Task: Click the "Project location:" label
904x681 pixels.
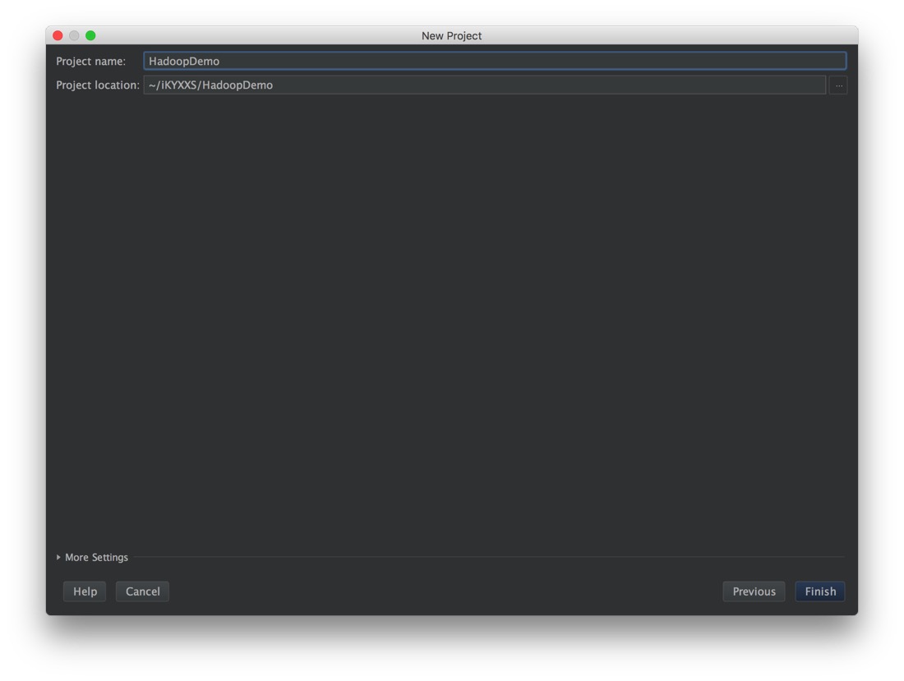Action: point(97,85)
